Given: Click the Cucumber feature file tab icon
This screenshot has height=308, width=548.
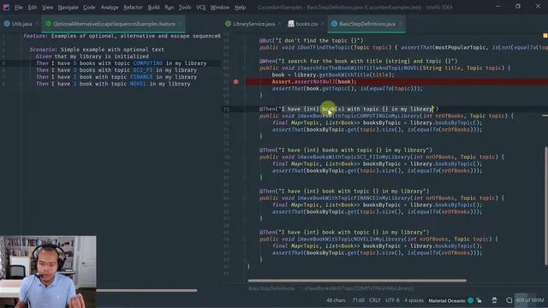Looking at the screenshot, I should coord(48,24).
